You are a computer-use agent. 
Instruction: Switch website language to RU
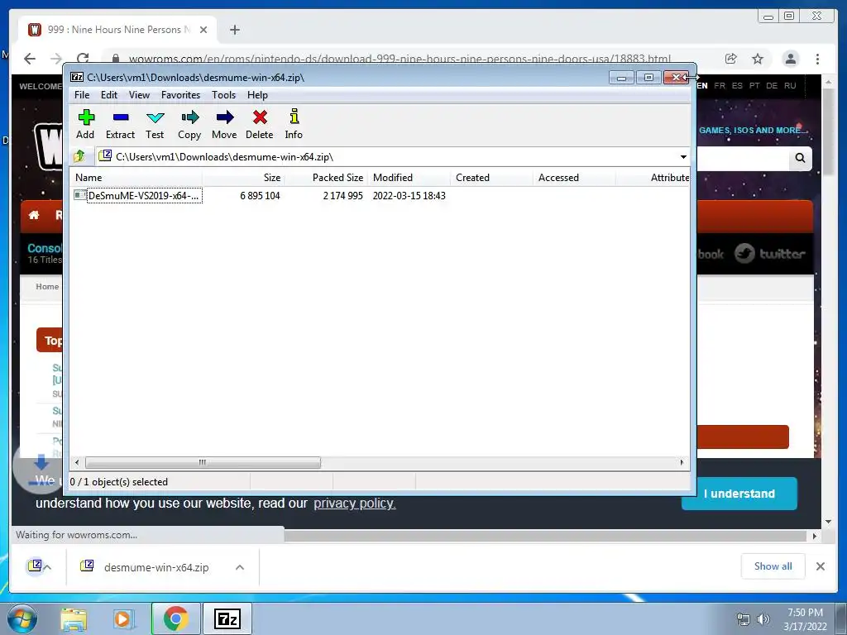click(x=790, y=85)
